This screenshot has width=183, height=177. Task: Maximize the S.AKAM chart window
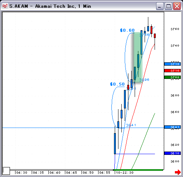point(168,6)
